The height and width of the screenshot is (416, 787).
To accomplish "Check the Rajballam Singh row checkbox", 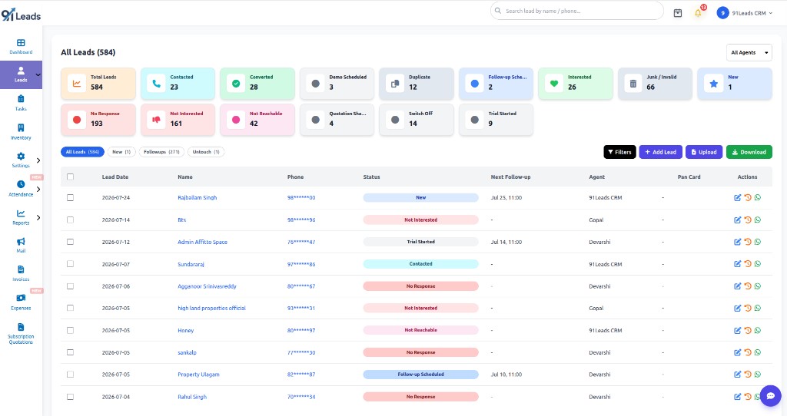I will 70,197.
